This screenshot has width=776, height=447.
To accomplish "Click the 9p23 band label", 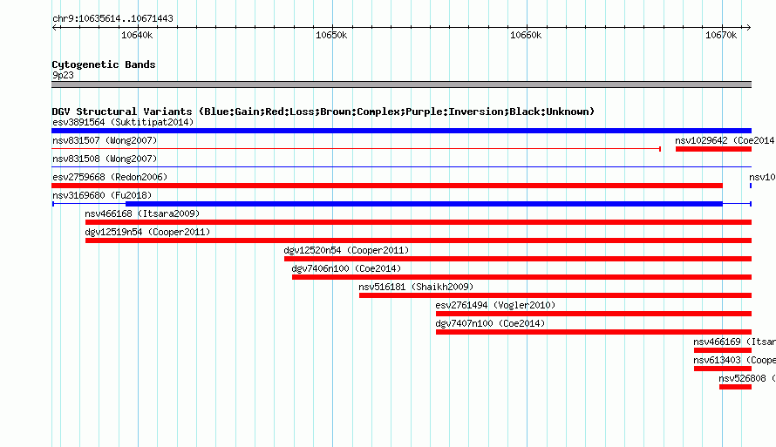I will 63,75.
